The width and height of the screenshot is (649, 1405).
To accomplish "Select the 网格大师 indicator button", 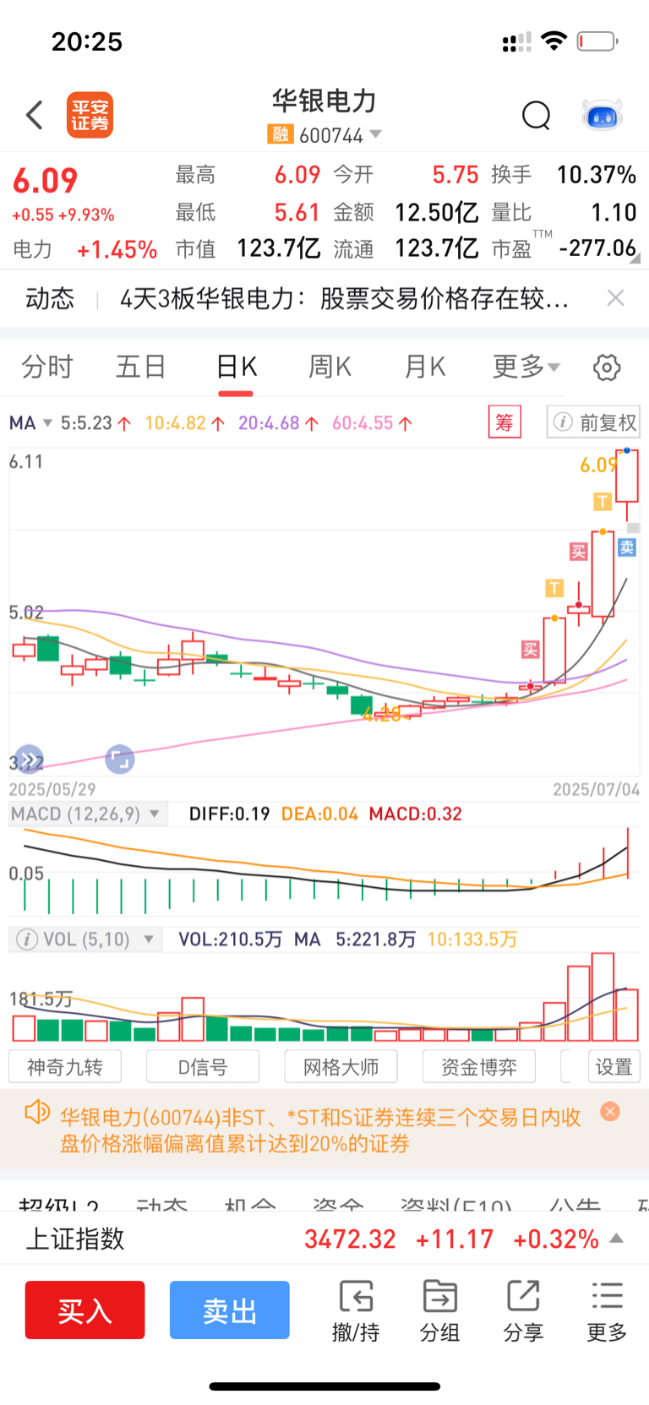I will 341,1066.
